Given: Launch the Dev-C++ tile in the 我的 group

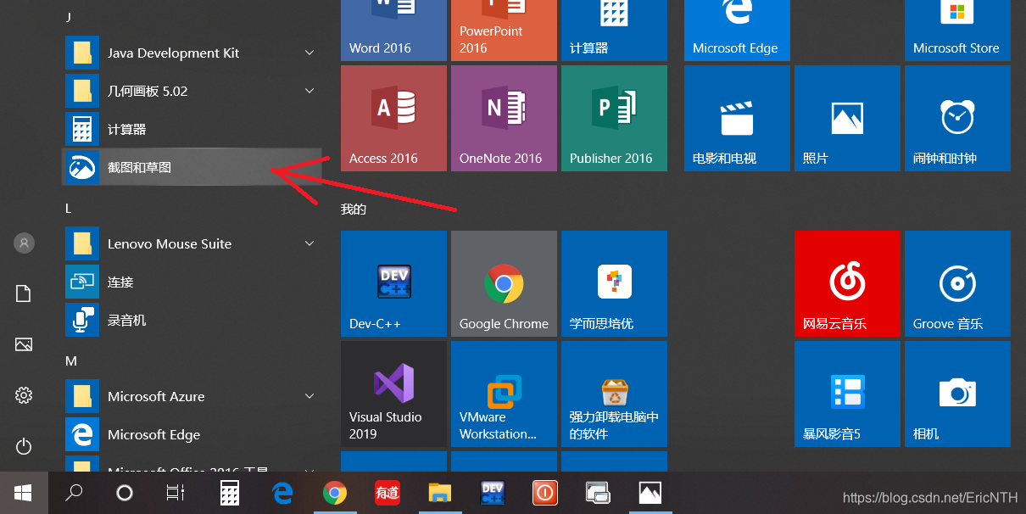Looking at the screenshot, I should coord(393,283).
